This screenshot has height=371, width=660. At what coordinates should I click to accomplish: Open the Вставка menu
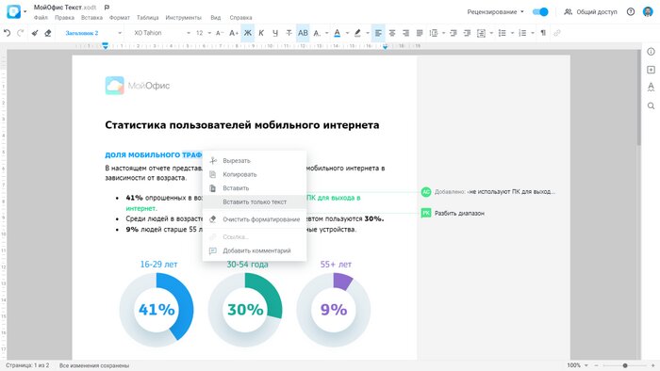tap(91, 18)
